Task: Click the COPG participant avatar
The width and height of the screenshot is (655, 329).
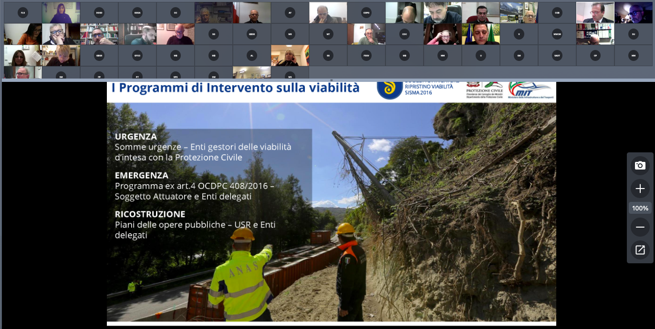Action: (x=366, y=13)
